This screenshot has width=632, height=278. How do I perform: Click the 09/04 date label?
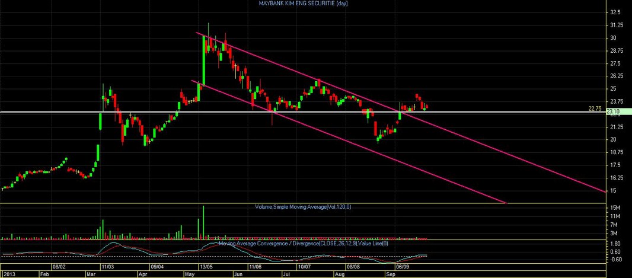157,267
